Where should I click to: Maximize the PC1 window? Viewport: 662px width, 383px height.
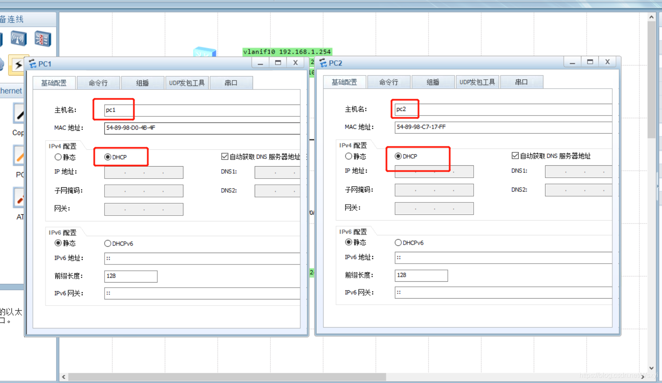click(278, 63)
